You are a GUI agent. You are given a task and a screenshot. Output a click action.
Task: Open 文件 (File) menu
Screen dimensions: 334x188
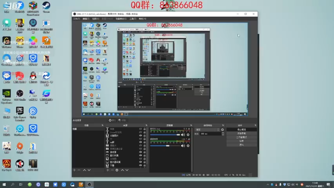point(76,19)
